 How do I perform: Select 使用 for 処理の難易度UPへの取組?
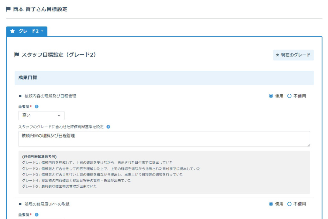(x=271, y=204)
